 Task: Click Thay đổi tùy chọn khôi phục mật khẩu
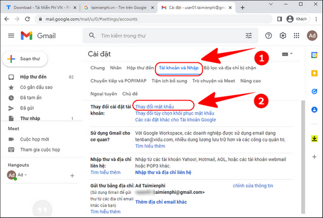[174, 113]
